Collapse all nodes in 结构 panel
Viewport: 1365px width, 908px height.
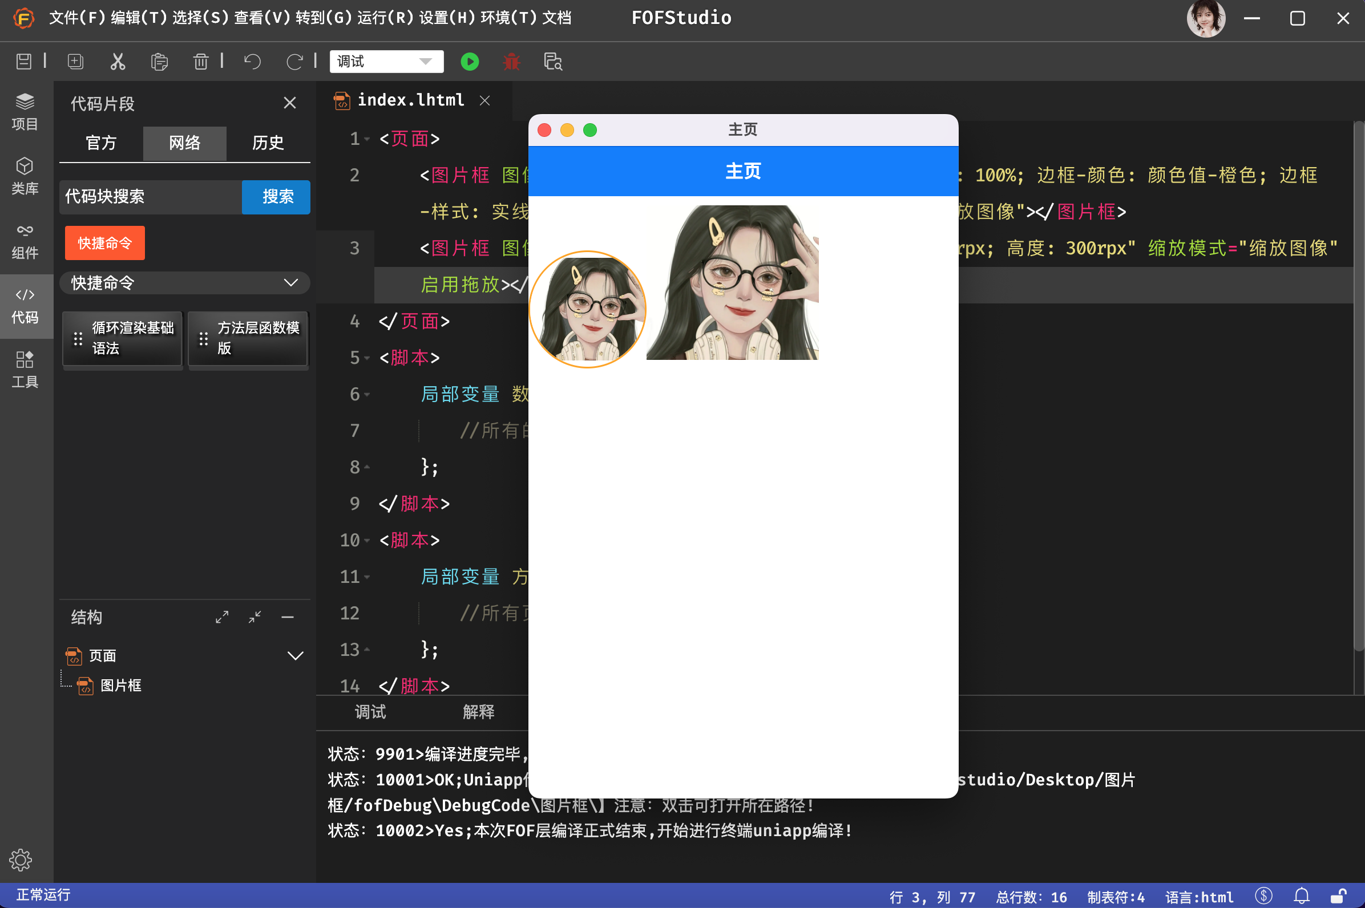(x=255, y=617)
